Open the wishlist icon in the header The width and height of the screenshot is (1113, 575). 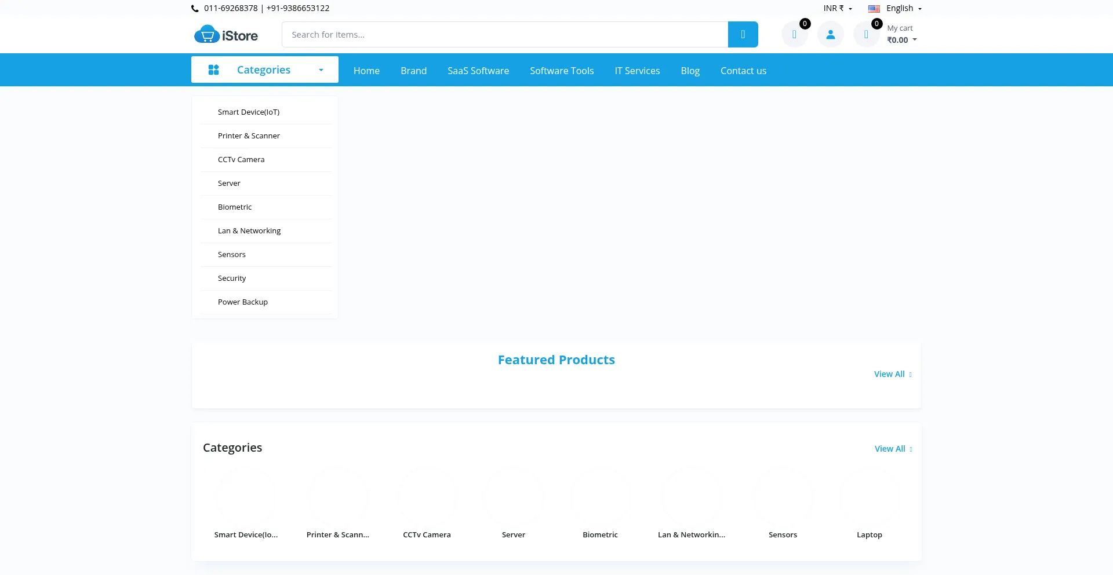click(794, 34)
